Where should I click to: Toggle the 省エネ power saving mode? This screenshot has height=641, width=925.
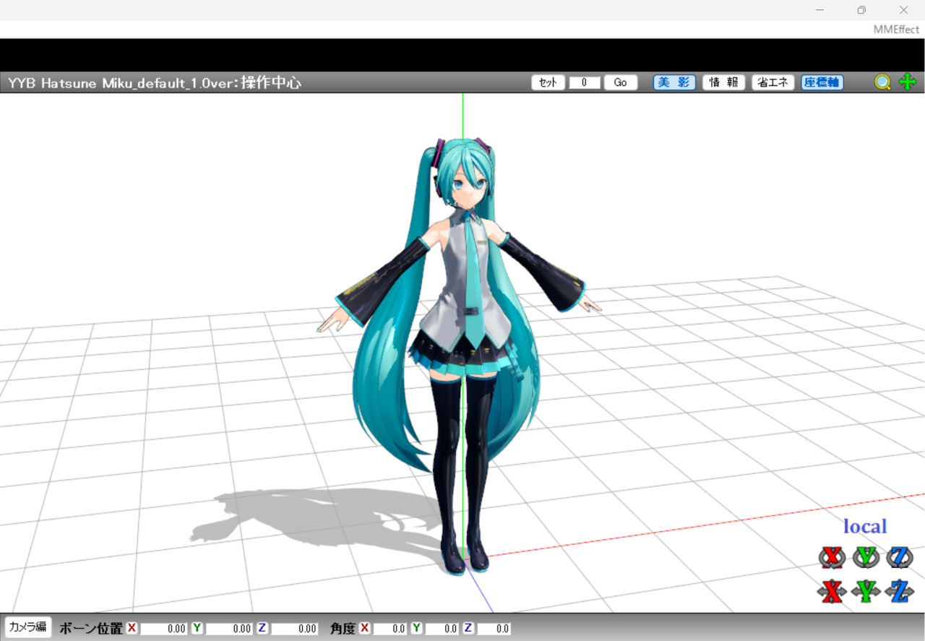pyautogui.click(x=773, y=82)
